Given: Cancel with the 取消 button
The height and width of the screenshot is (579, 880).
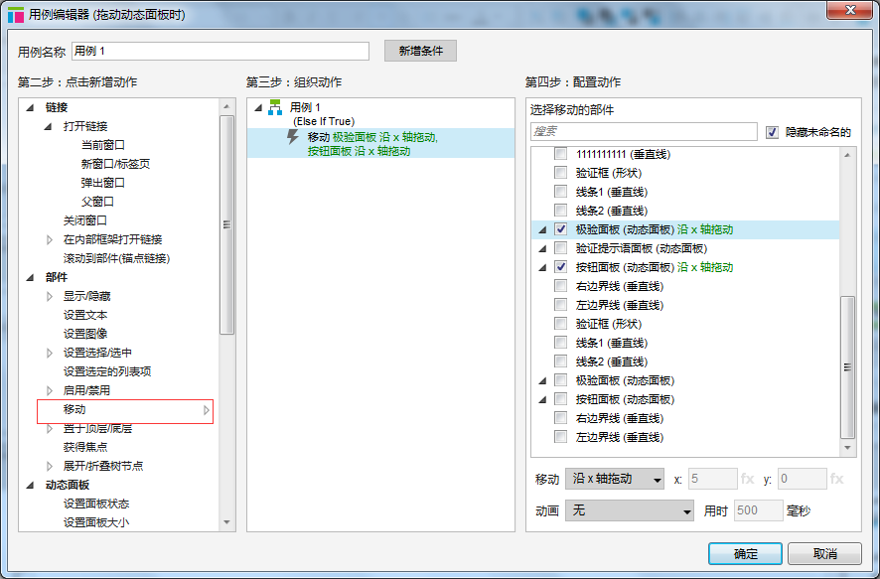Looking at the screenshot, I should (825, 554).
